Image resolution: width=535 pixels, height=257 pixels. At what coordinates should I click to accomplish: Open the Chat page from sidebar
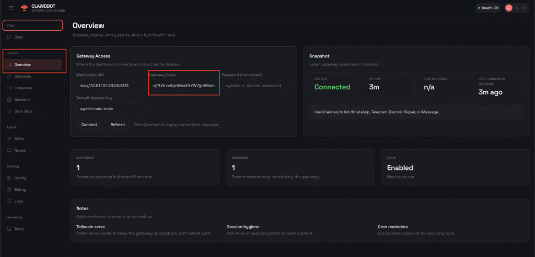click(x=33, y=37)
